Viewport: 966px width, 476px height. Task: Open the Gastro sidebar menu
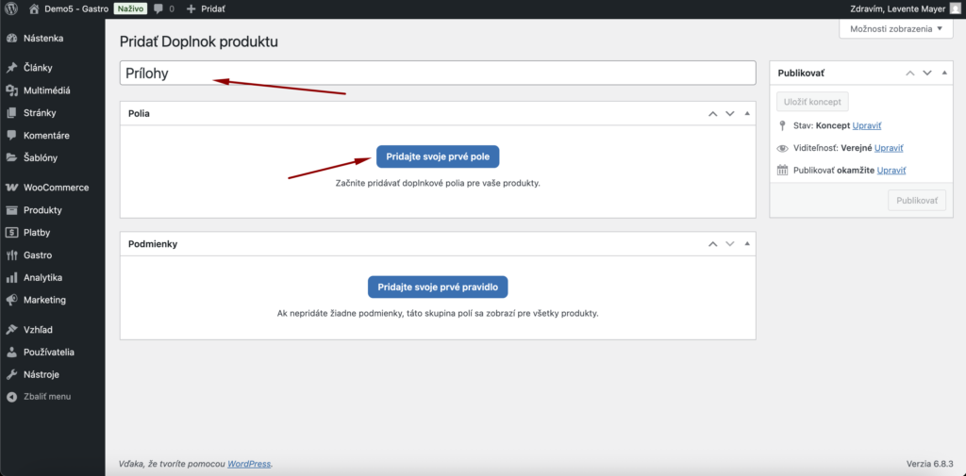coord(38,255)
